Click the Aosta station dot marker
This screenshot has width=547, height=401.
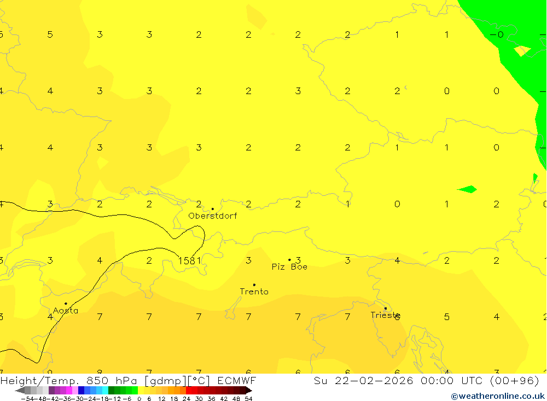click(66, 304)
